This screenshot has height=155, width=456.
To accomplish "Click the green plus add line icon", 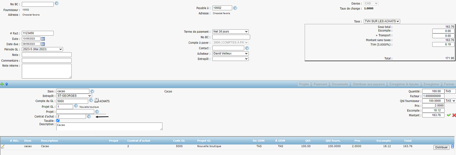I will (x=2, y=84).
